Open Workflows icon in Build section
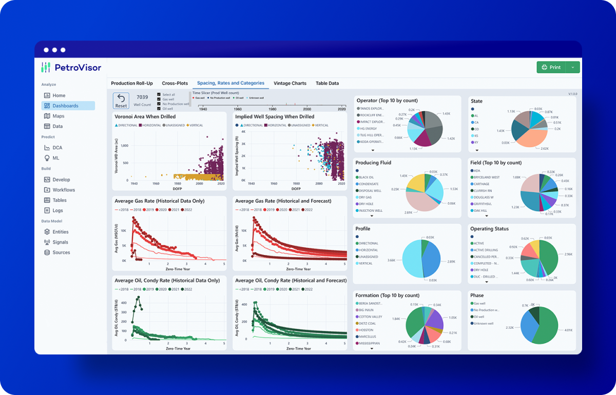The height and width of the screenshot is (395, 616). tap(47, 190)
